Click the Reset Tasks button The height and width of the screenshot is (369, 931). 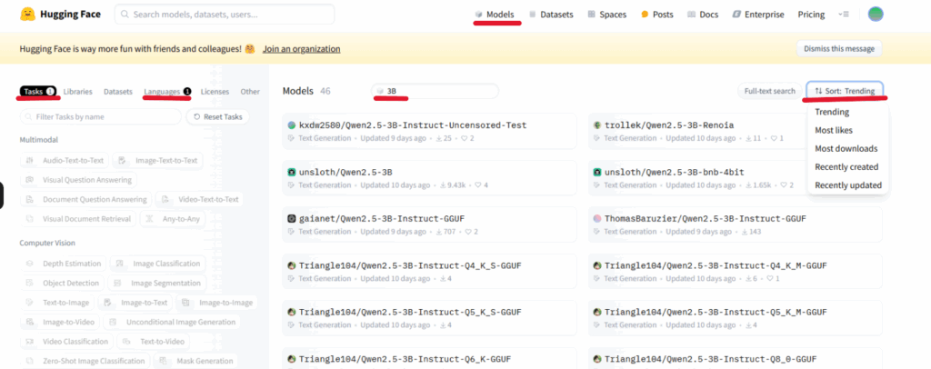tap(218, 117)
